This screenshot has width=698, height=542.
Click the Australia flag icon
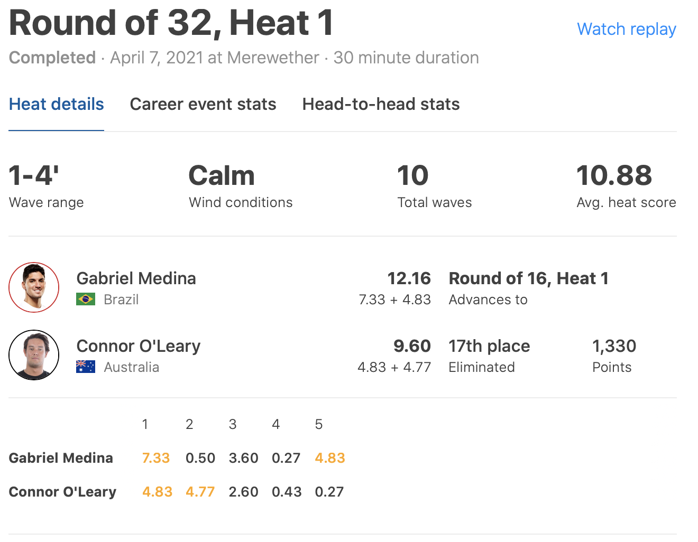(x=86, y=367)
